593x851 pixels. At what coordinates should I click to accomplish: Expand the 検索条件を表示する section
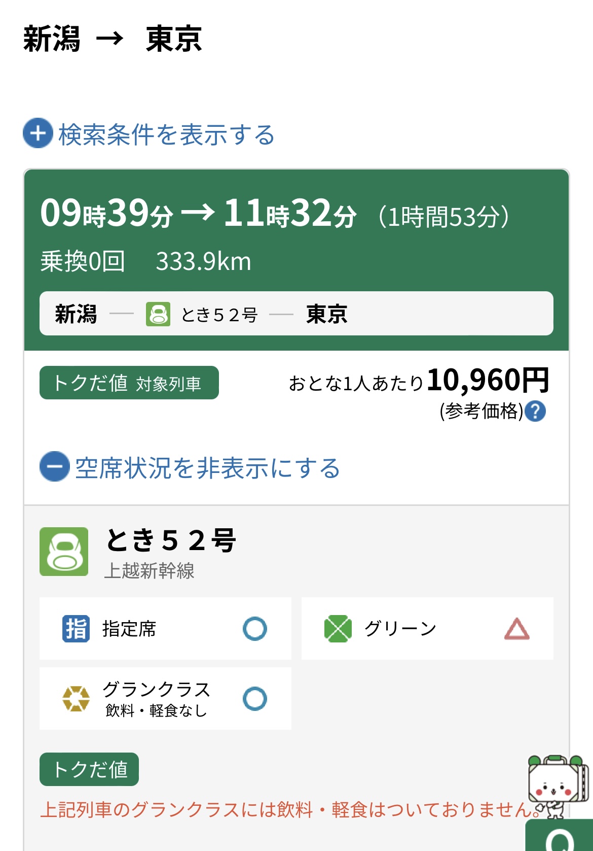[149, 134]
